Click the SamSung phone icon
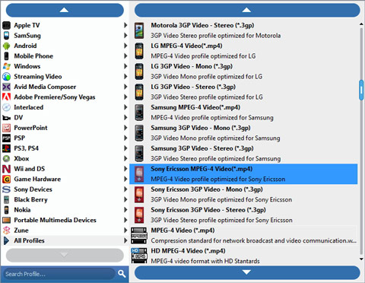 tap(6, 36)
